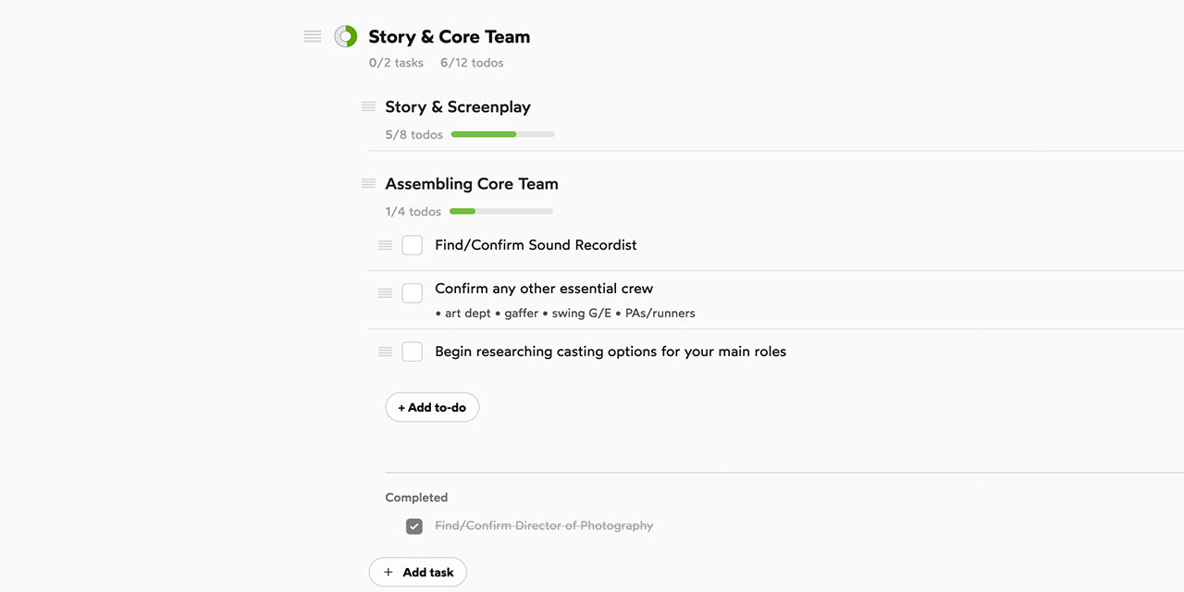
Task: Check off Confirm any other essential crew
Action: click(413, 293)
